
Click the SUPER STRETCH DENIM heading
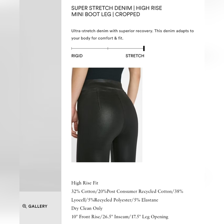coord(102,8)
